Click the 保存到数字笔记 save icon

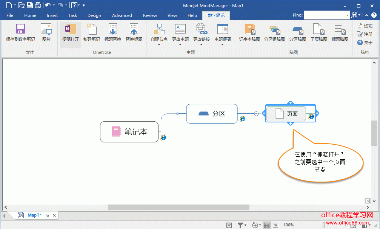pos(20,29)
